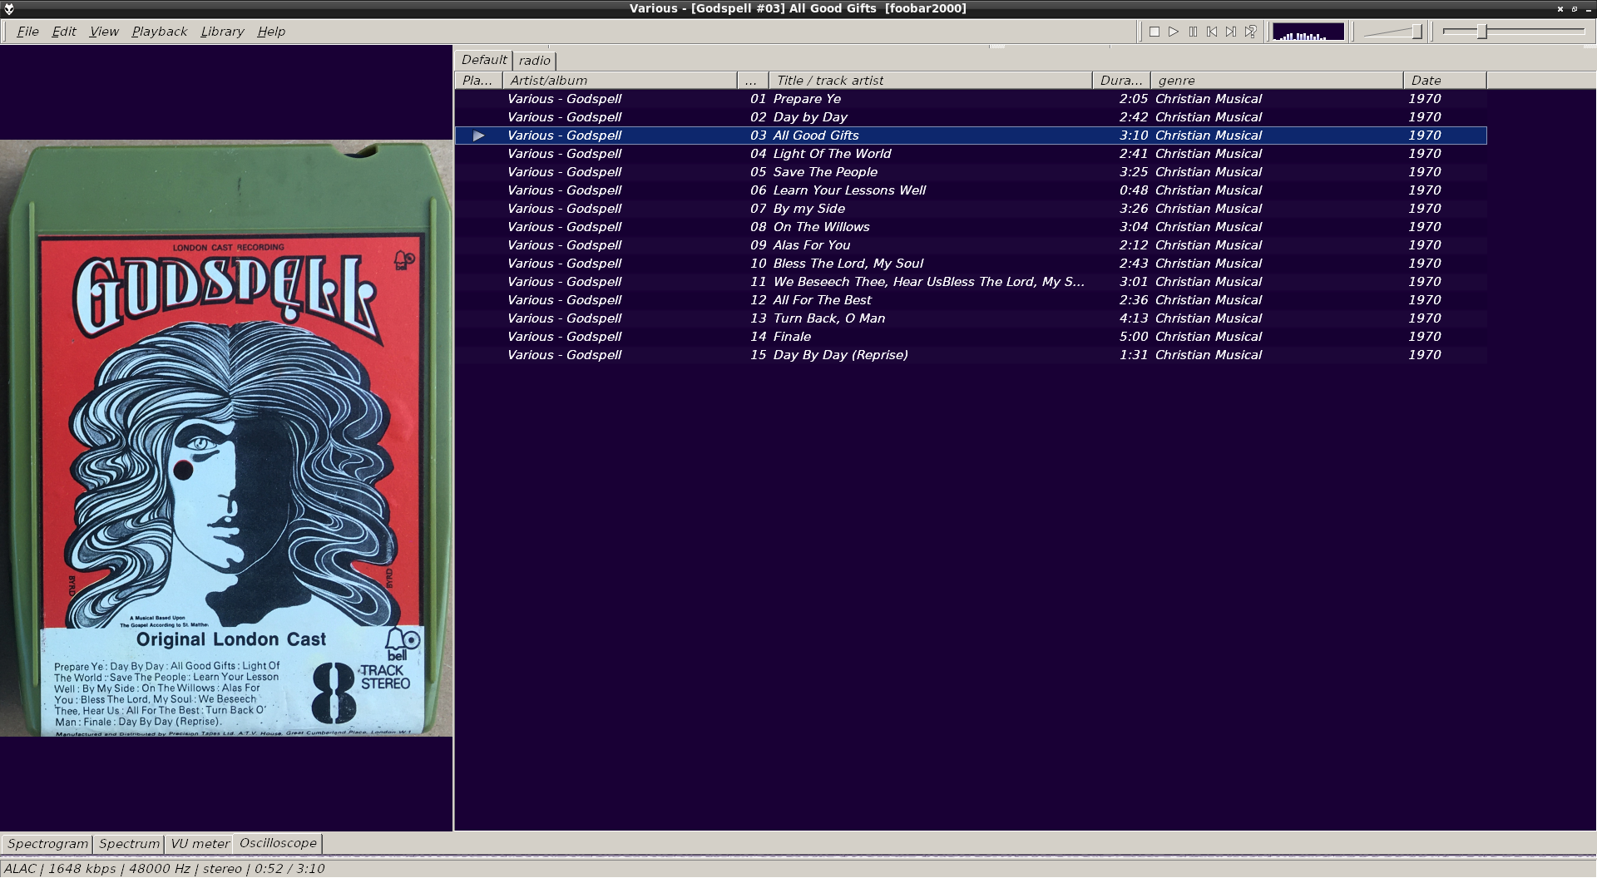The image size is (1597, 878).
Task: Select track 13 Turn Back, O Man
Action: click(x=971, y=318)
